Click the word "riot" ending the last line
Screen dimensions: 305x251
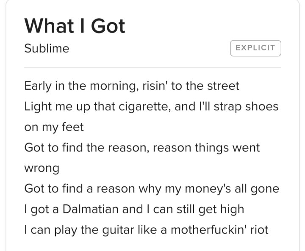point(259,229)
